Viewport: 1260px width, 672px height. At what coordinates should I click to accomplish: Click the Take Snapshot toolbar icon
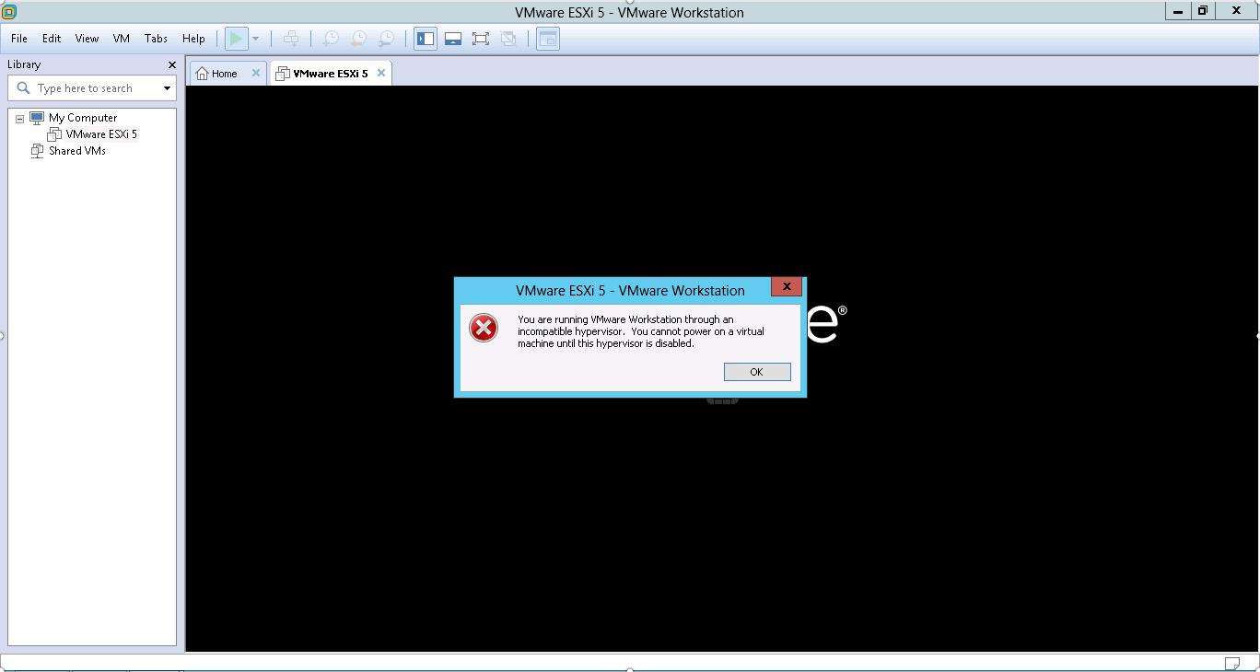(330, 39)
